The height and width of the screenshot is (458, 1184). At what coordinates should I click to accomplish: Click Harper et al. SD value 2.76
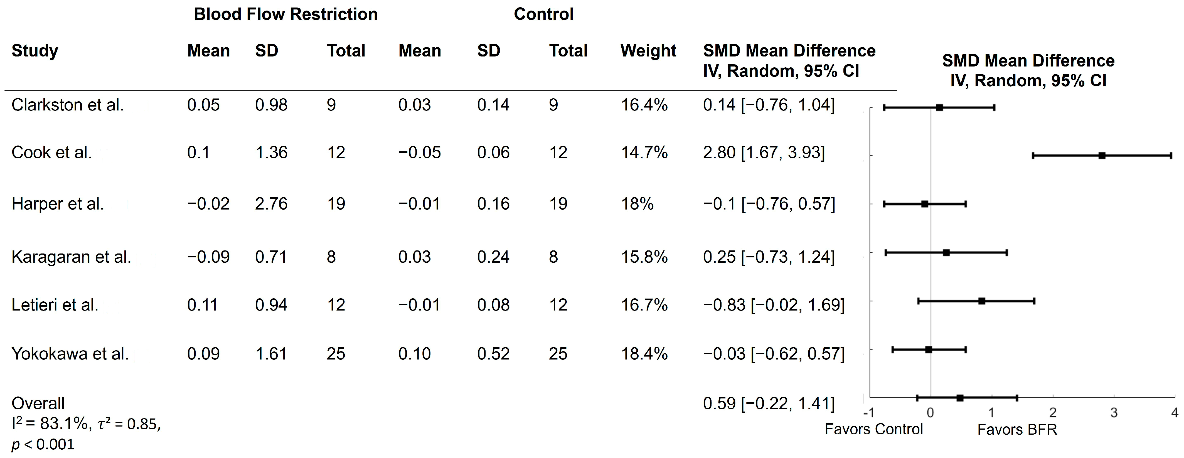[x=271, y=204]
